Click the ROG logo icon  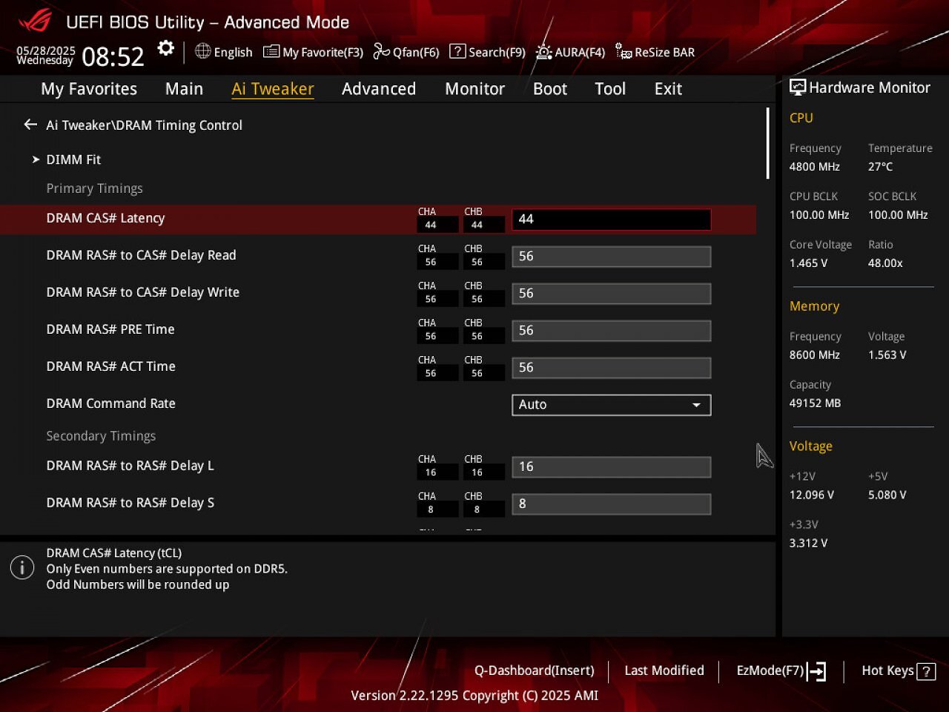(35, 21)
